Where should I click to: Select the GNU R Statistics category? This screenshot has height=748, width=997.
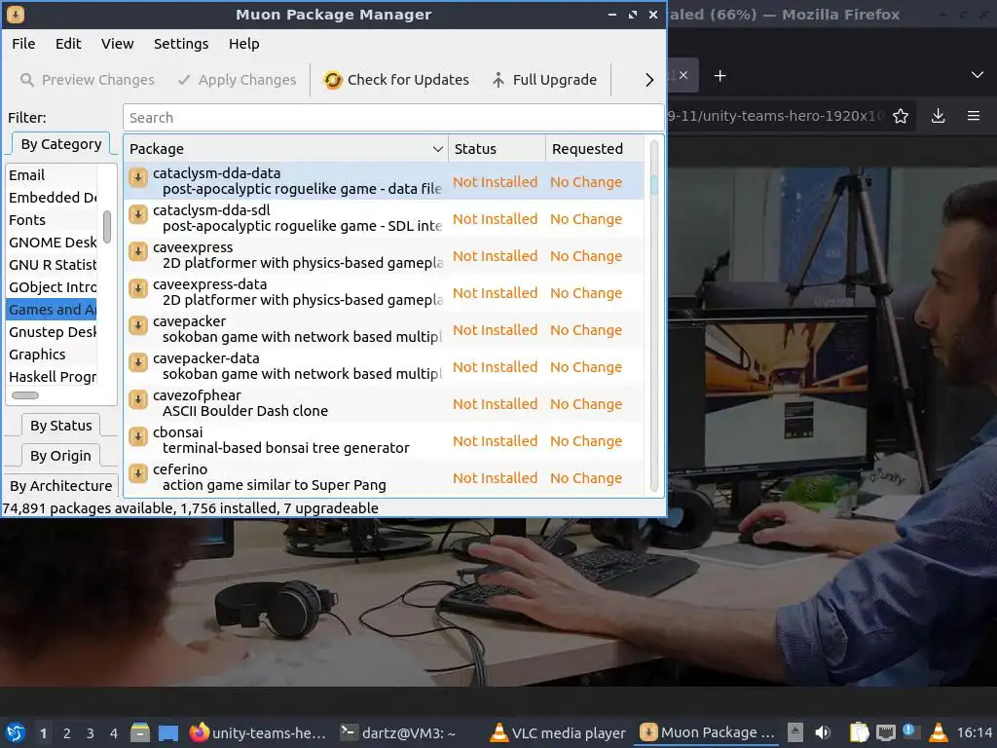click(x=53, y=265)
